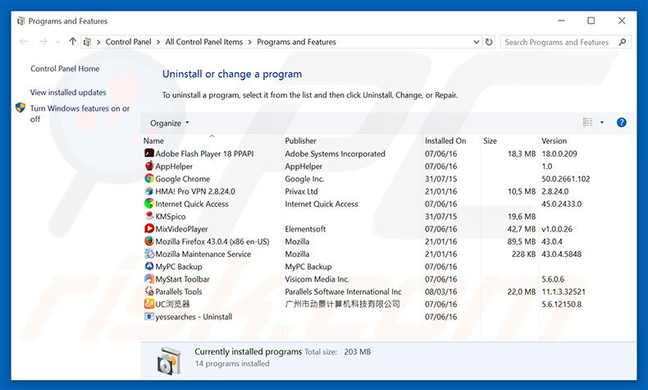Click the MyStart Toolbar icon
648x390 pixels.
click(149, 279)
